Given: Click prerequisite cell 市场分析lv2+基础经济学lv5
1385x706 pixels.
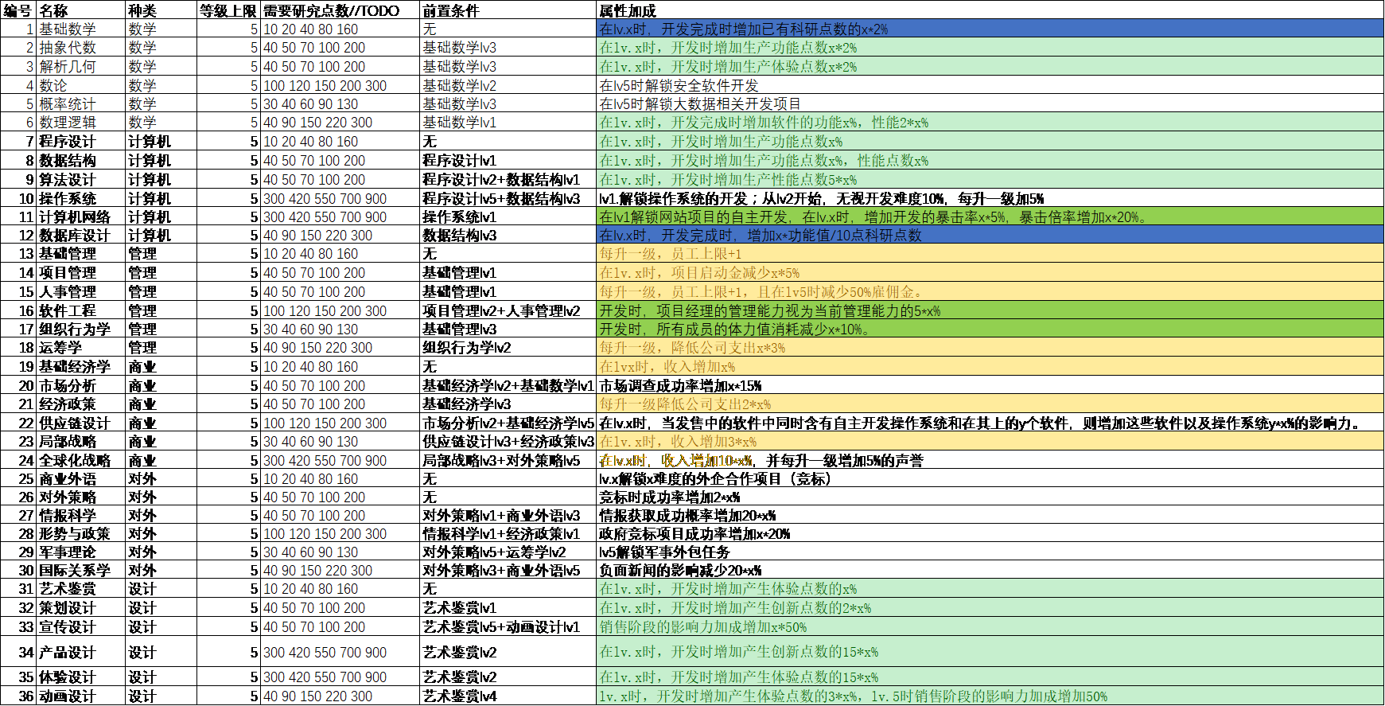Looking at the screenshot, I should click(x=508, y=423).
